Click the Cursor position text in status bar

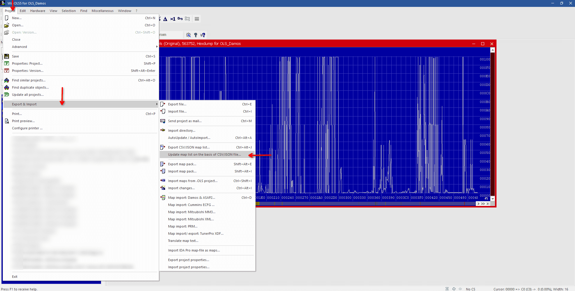pyautogui.click(x=531, y=289)
